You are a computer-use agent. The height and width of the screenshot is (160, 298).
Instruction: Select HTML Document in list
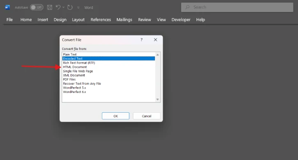click(109, 67)
